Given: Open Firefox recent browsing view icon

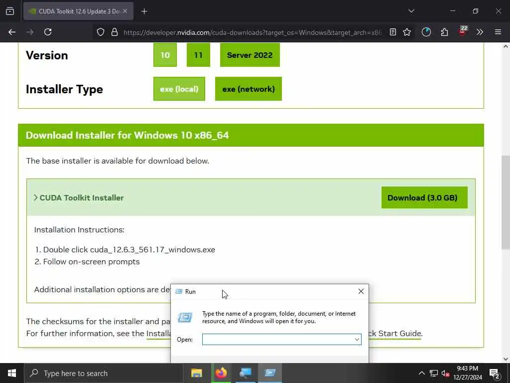Looking at the screenshot, I should [x=10, y=11].
